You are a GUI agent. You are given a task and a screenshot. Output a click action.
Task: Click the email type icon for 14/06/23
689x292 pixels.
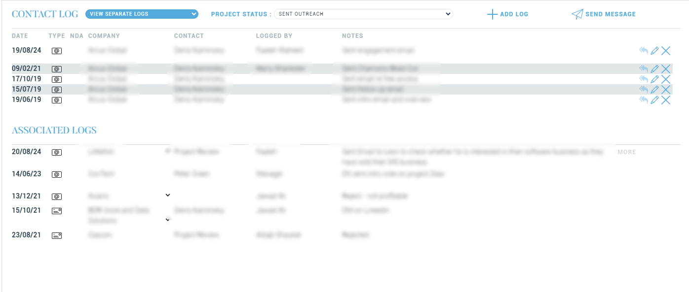coord(57,174)
